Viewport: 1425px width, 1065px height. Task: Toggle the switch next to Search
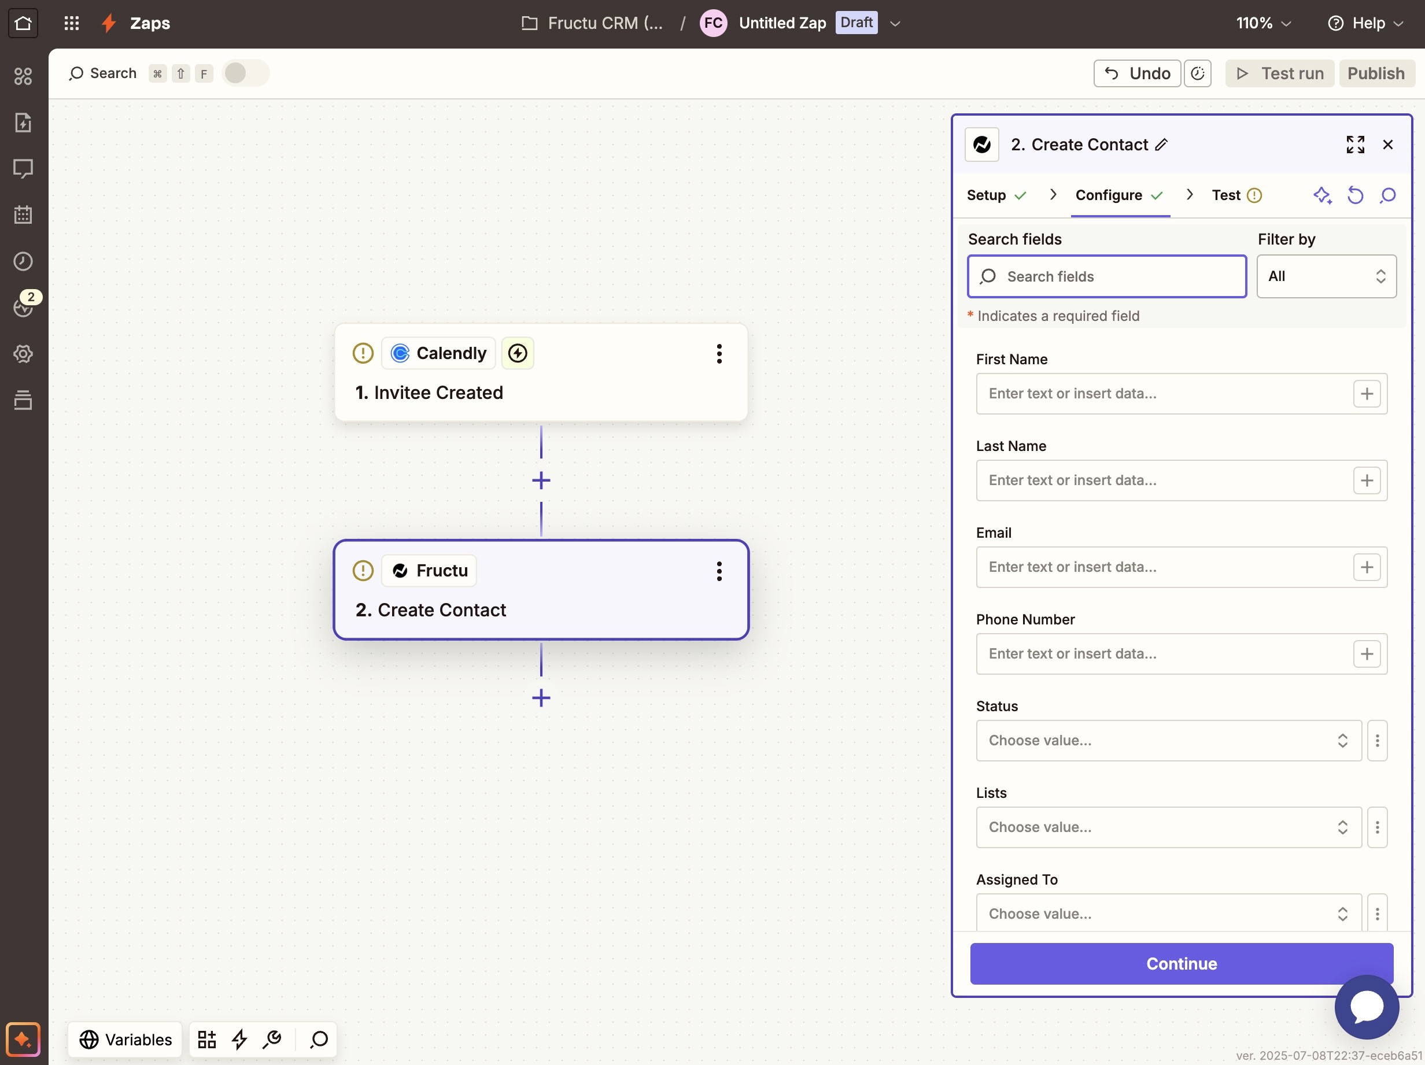pyautogui.click(x=245, y=73)
